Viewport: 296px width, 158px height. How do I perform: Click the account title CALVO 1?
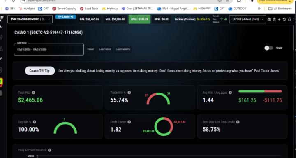point(49,33)
